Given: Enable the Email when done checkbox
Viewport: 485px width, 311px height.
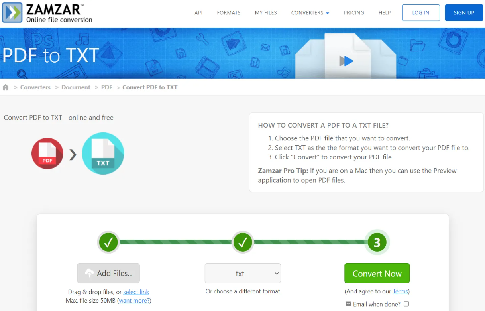Looking at the screenshot, I should coord(406,304).
